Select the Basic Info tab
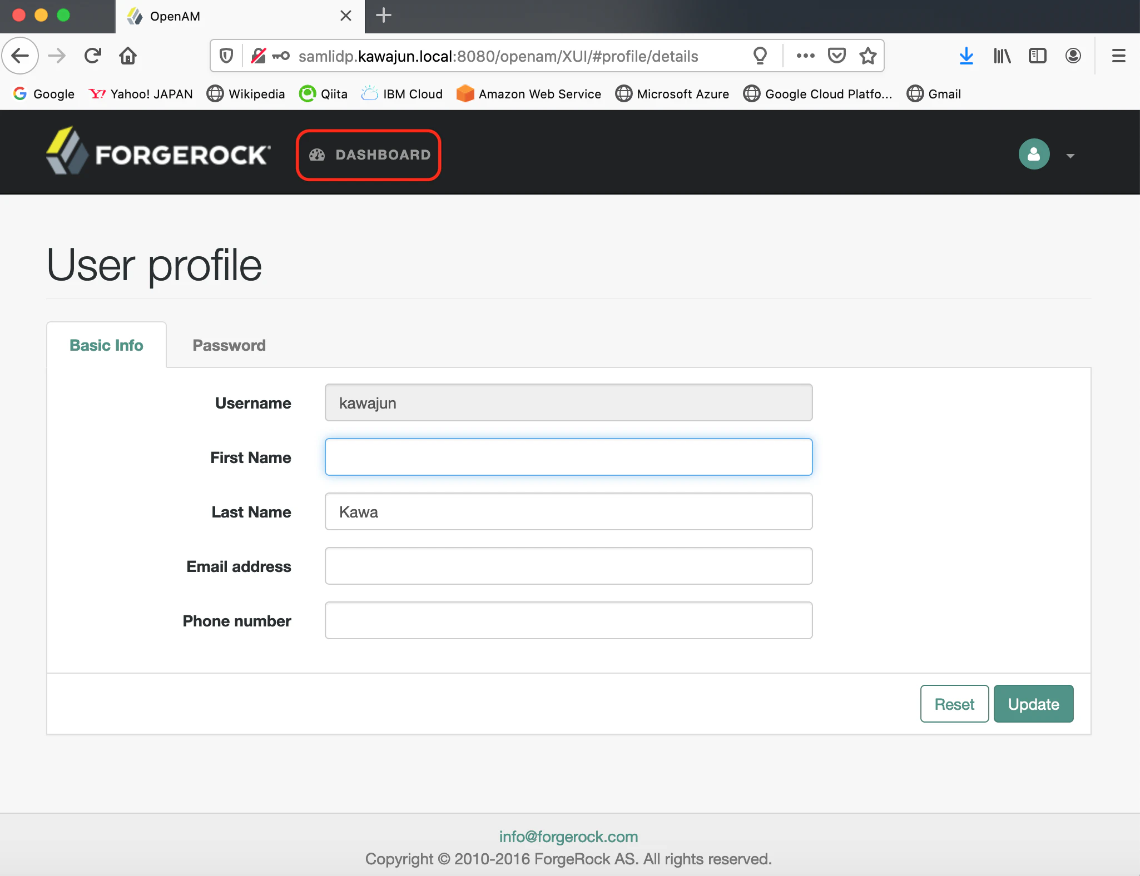 106,345
